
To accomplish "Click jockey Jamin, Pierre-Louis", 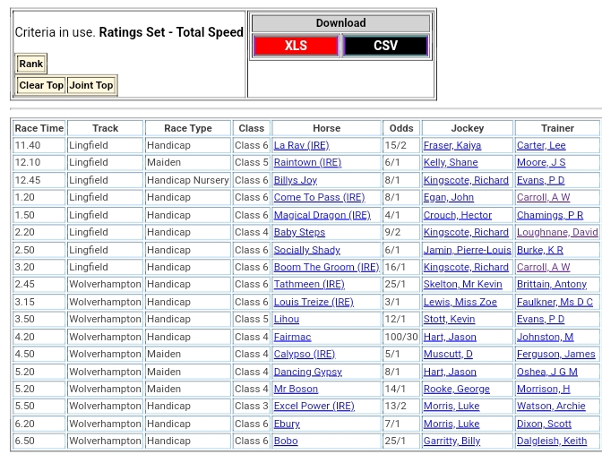I will click(x=467, y=250).
